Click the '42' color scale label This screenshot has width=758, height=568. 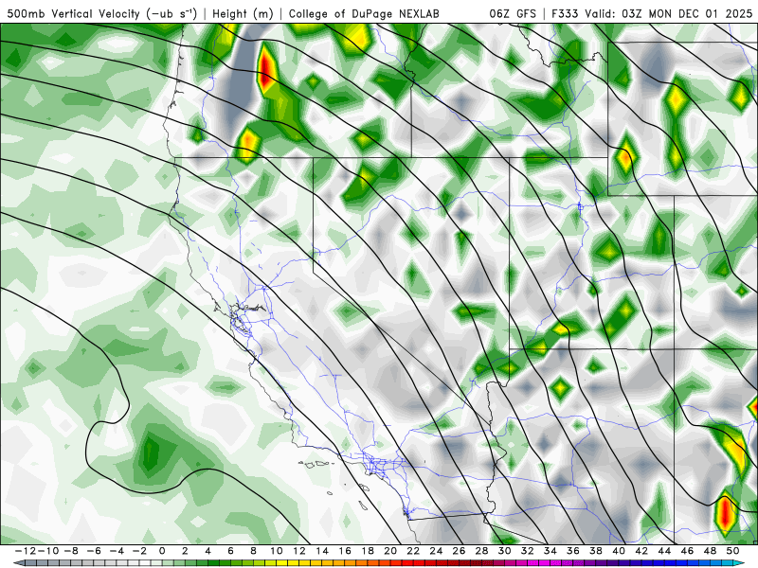pyautogui.click(x=641, y=551)
